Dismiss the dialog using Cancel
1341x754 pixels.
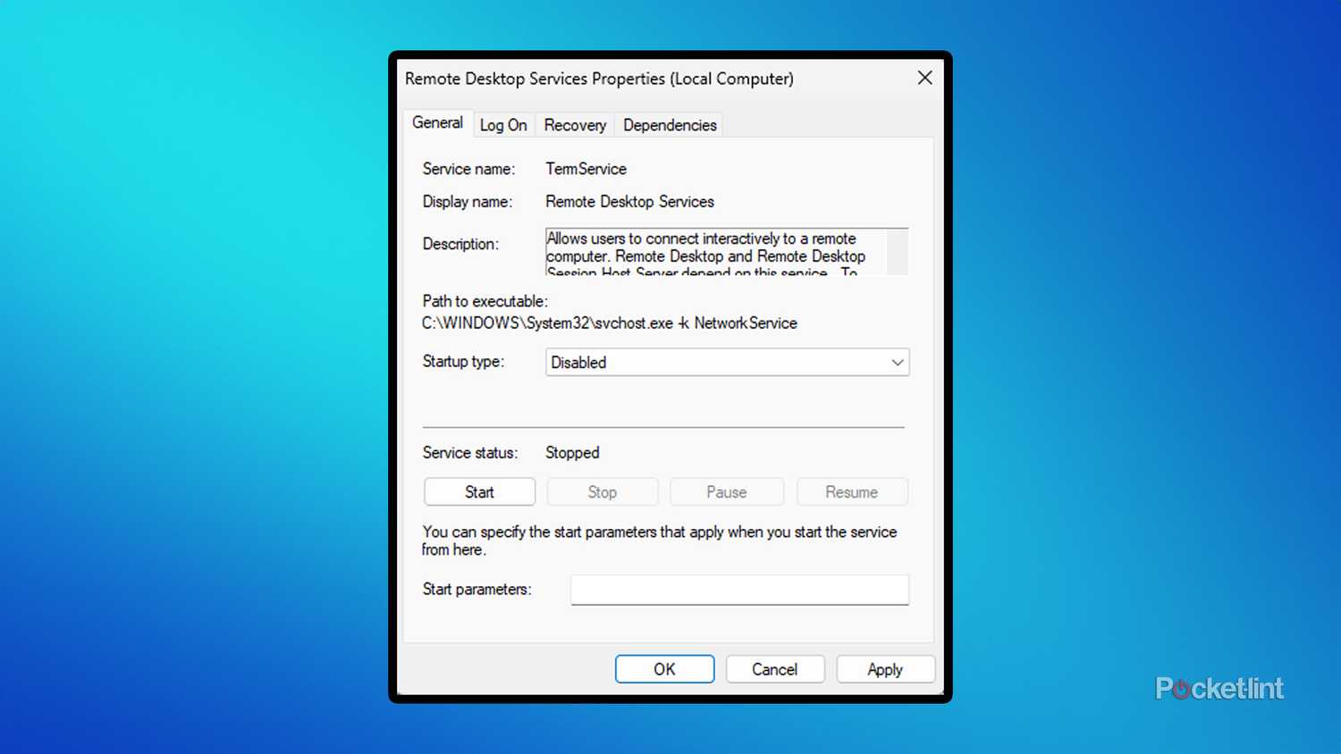pos(774,669)
